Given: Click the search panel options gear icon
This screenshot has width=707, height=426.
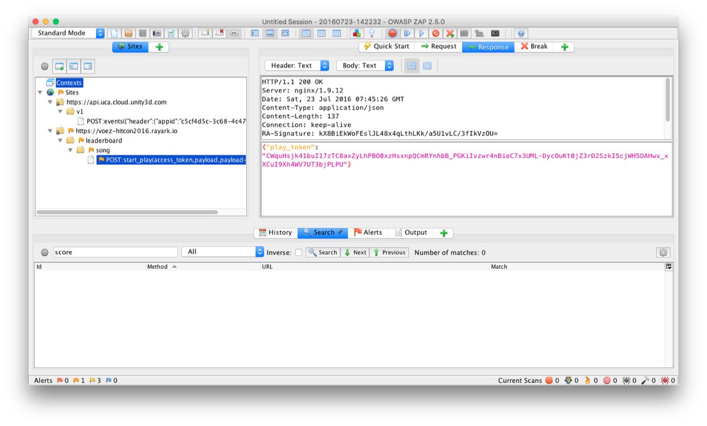Looking at the screenshot, I should pos(663,252).
